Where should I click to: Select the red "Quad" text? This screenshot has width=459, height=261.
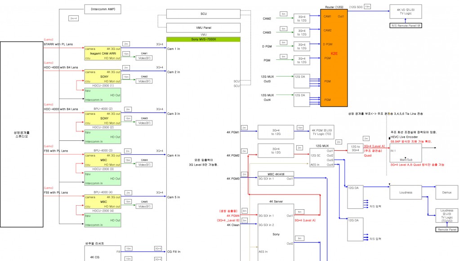click(x=368, y=156)
